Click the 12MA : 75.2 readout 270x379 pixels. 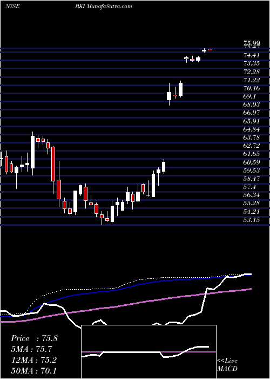point(33,360)
